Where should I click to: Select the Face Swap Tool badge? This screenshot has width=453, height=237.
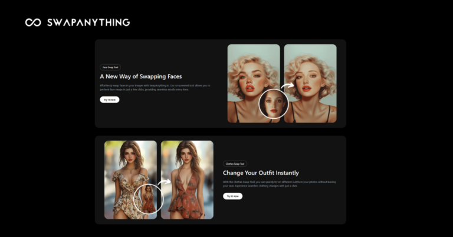[x=110, y=68]
